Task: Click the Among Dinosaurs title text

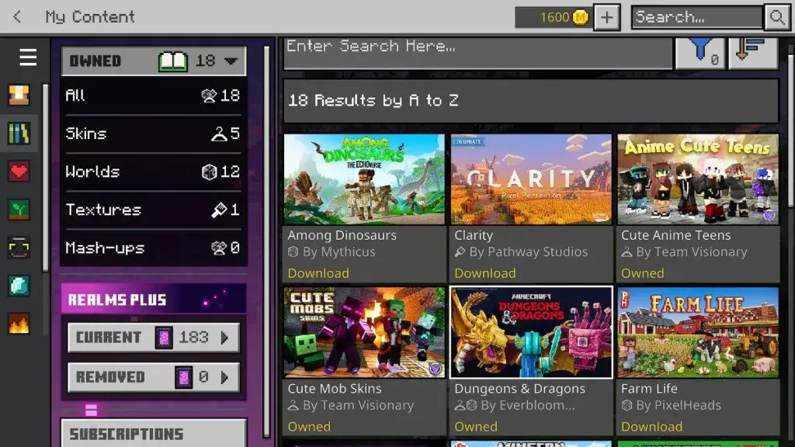Action: pos(342,235)
